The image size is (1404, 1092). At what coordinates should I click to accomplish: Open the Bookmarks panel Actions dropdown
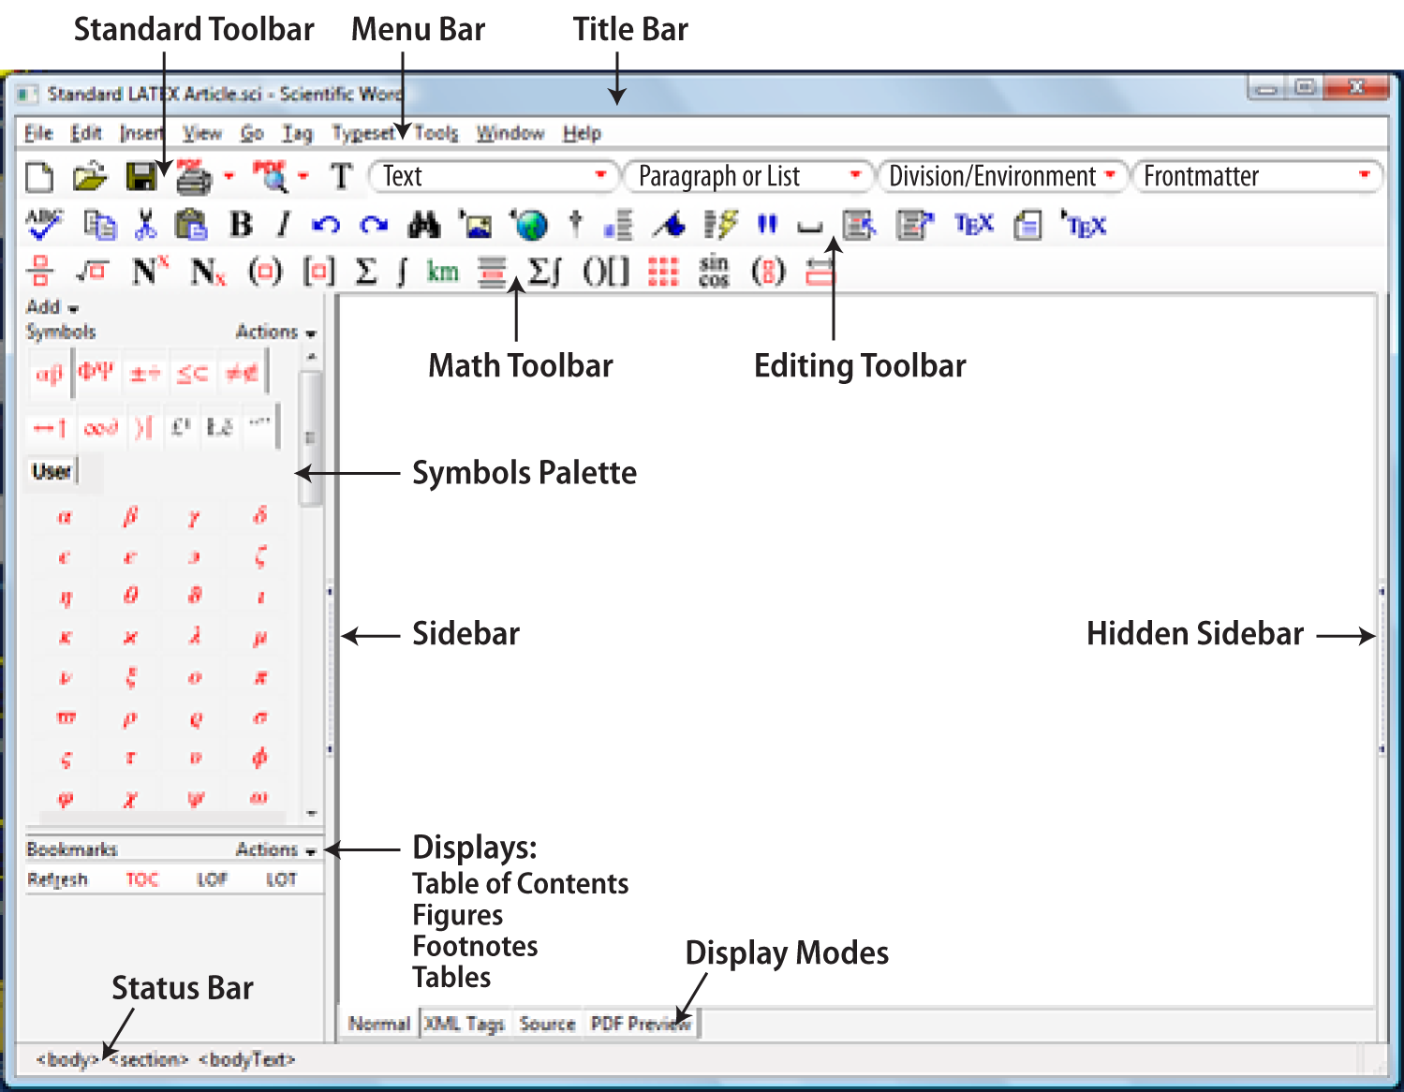[x=275, y=849]
